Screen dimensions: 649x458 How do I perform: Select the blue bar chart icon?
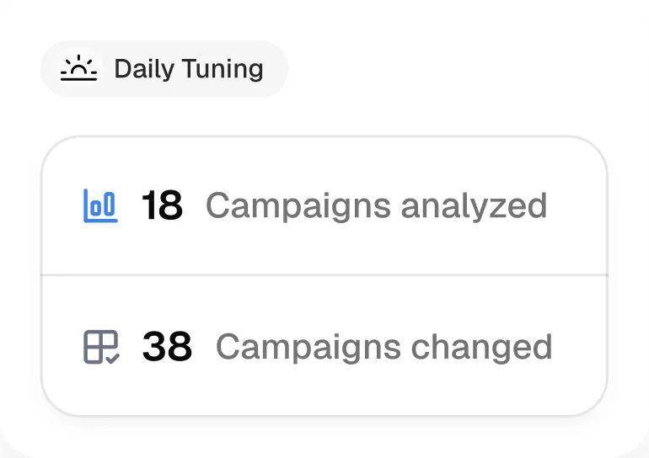100,205
